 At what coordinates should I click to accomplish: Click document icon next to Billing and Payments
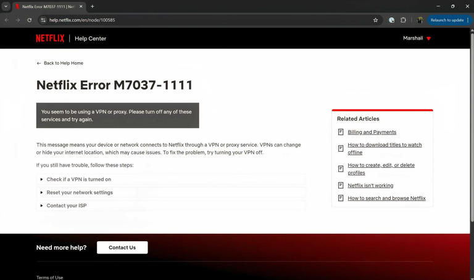(x=341, y=132)
